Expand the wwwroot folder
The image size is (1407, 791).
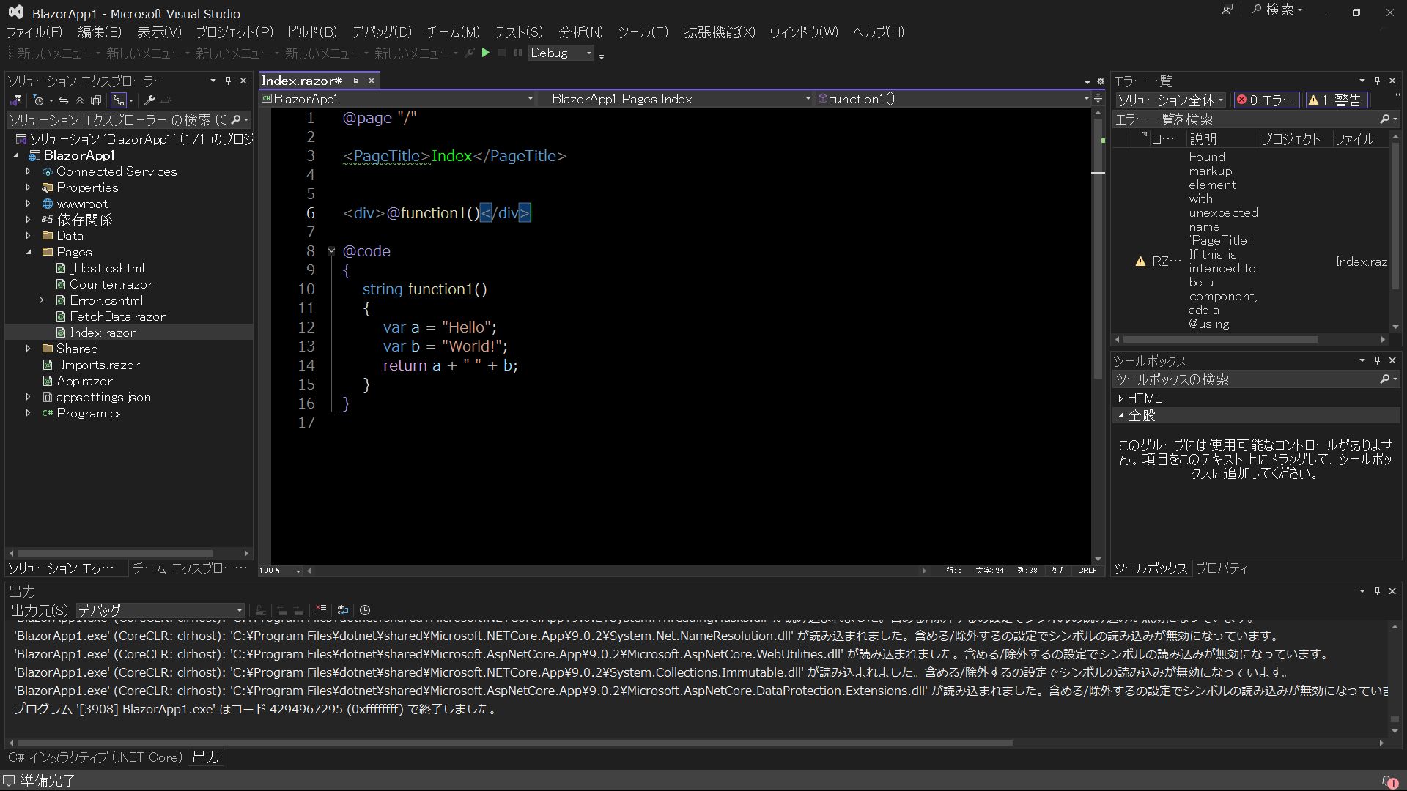29,204
